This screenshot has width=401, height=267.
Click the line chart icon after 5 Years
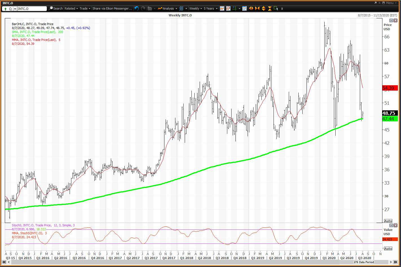pos(222,8)
